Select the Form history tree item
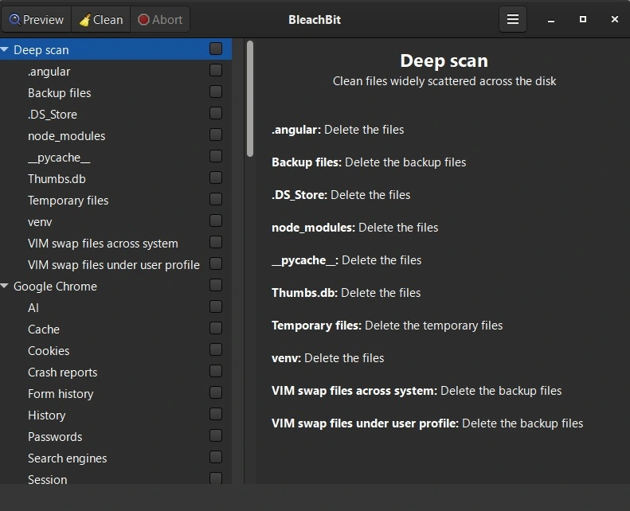The height and width of the screenshot is (511, 630). [115, 393]
